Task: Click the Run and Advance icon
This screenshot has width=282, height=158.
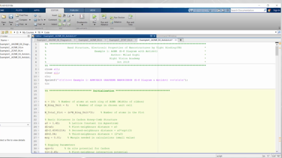Action: pos(104,17)
